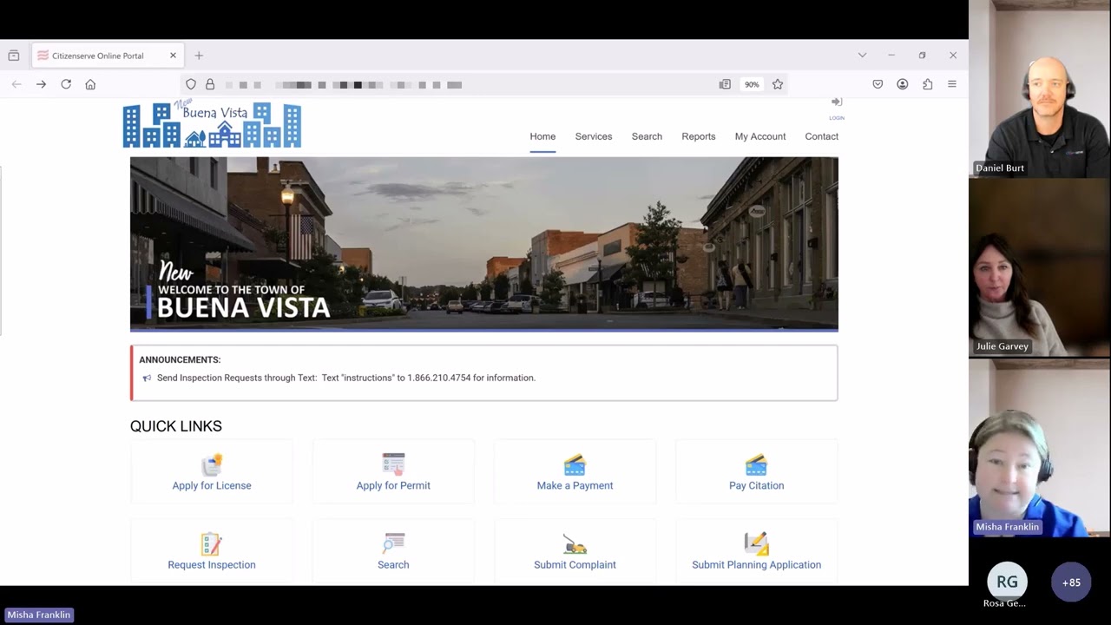Click the Login icon on the portal
1111x625 pixels.
(837, 102)
